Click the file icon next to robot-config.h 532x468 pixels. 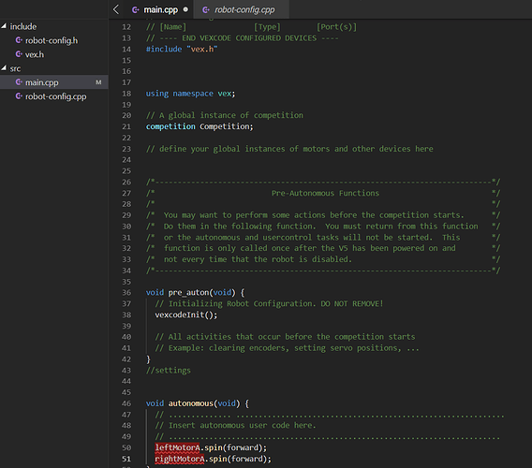coord(19,40)
